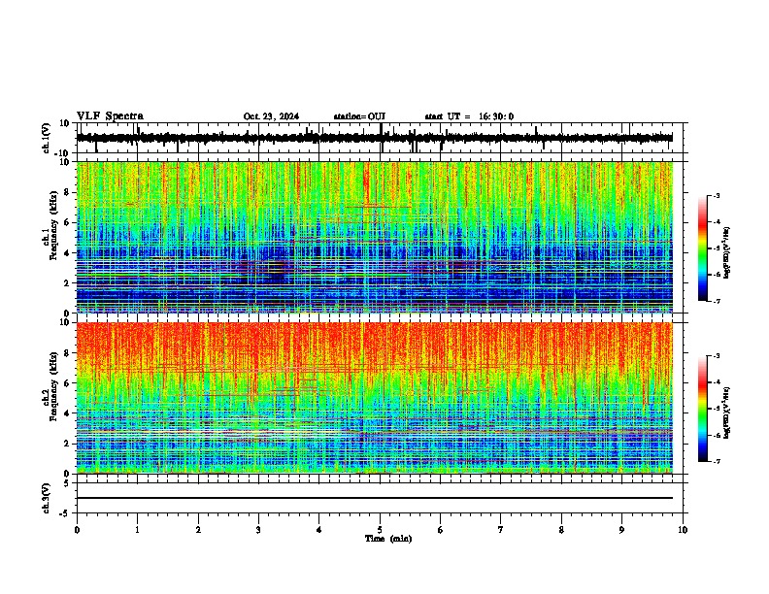Click the ch.2 spectrogram color scale bar
Viewport: 769px width, 594px height.
(703, 409)
